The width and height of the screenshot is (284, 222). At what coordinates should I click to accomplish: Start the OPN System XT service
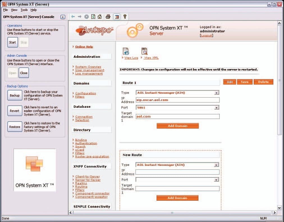(13, 42)
